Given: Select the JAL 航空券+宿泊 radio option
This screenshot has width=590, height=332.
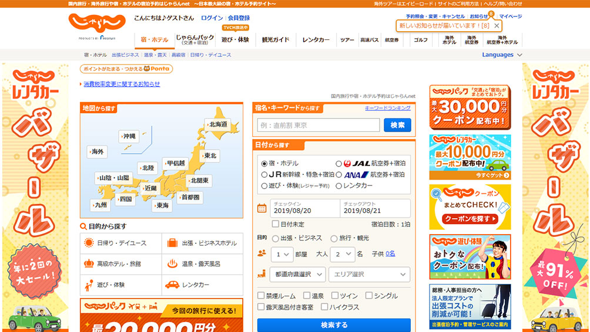Looking at the screenshot, I should click(x=338, y=164).
